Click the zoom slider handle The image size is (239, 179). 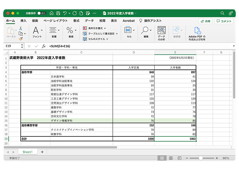(201, 158)
